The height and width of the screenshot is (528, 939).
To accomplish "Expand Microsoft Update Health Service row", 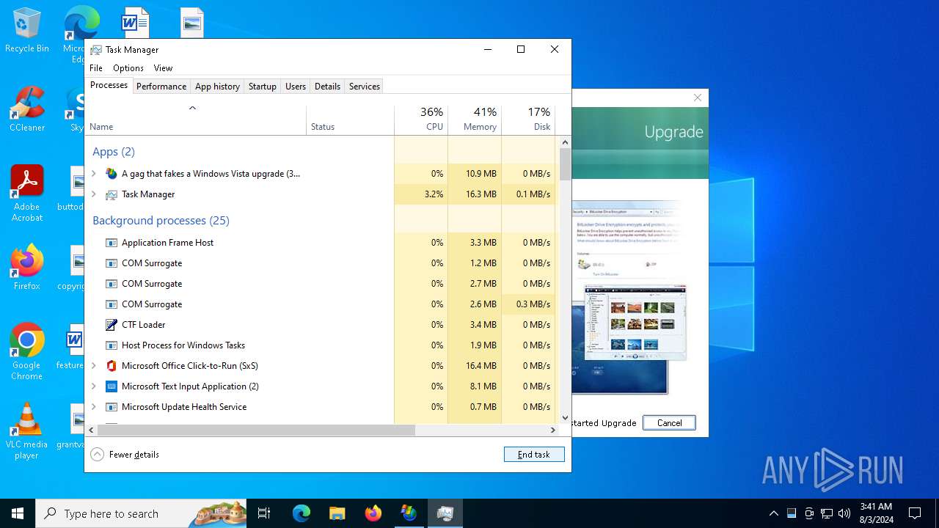I will tap(93, 407).
